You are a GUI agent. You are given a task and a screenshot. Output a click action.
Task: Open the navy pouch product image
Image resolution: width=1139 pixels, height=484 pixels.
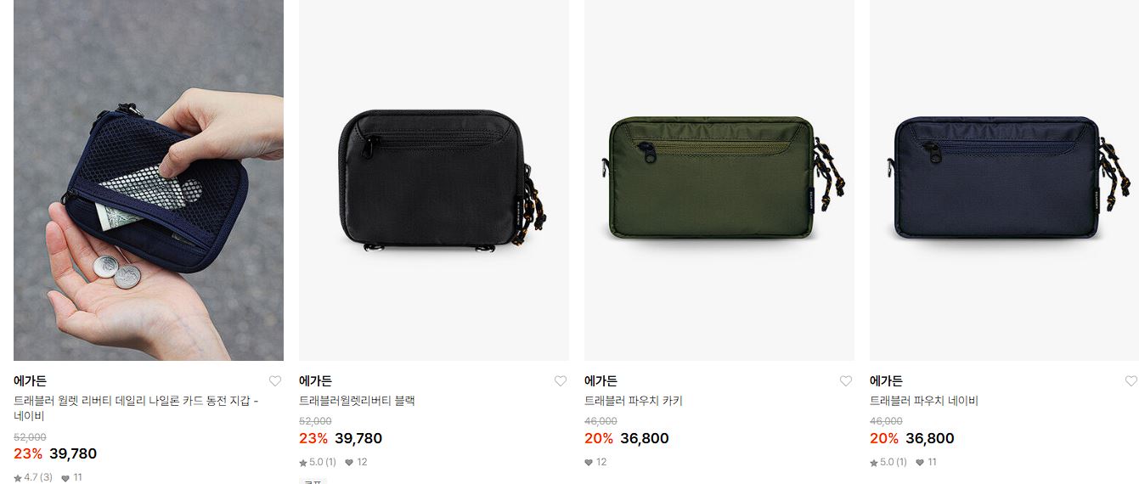point(1004,180)
